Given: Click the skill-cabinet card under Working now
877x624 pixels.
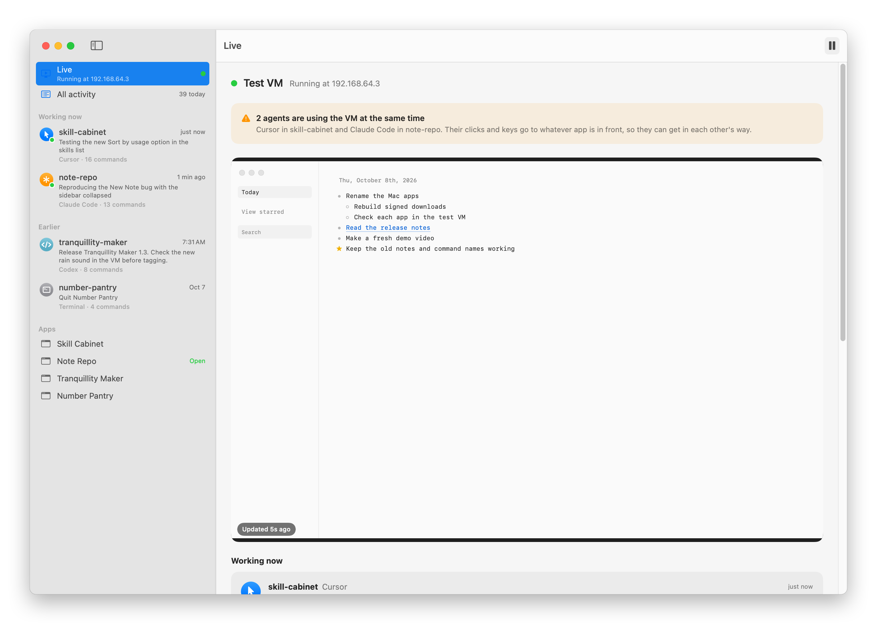Looking at the screenshot, I should (x=527, y=583).
